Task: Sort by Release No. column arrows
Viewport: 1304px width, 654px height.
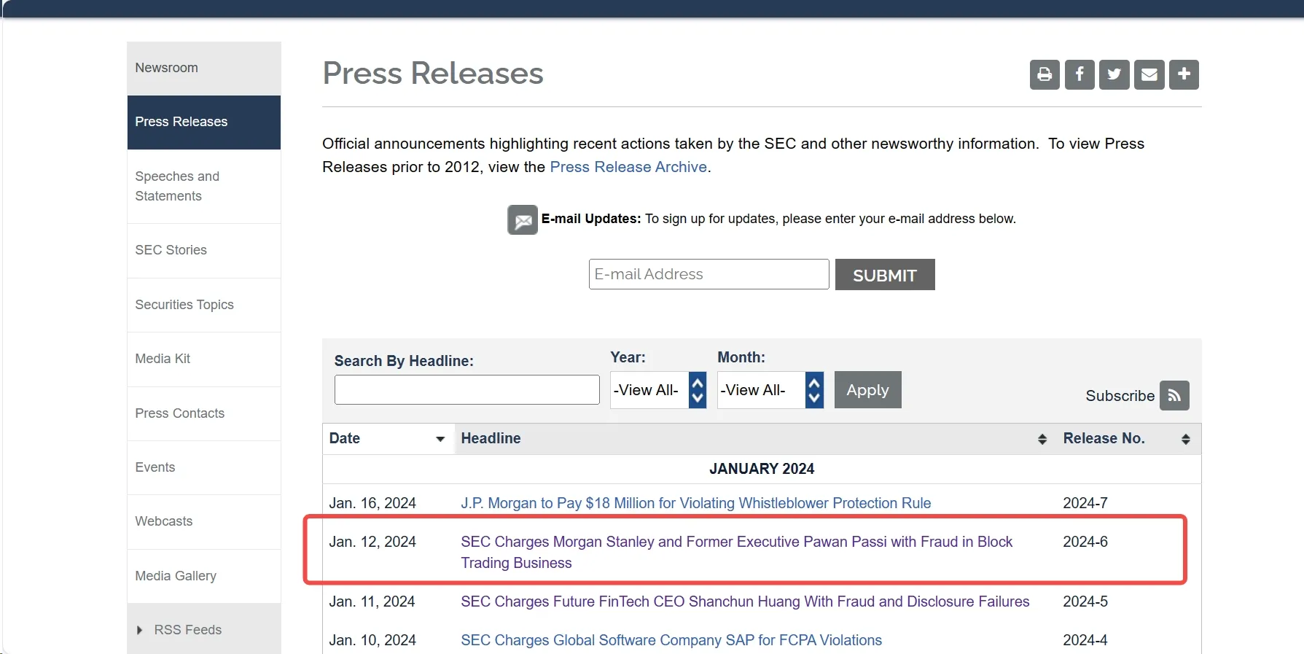Action: pyautogui.click(x=1186, y=439)
